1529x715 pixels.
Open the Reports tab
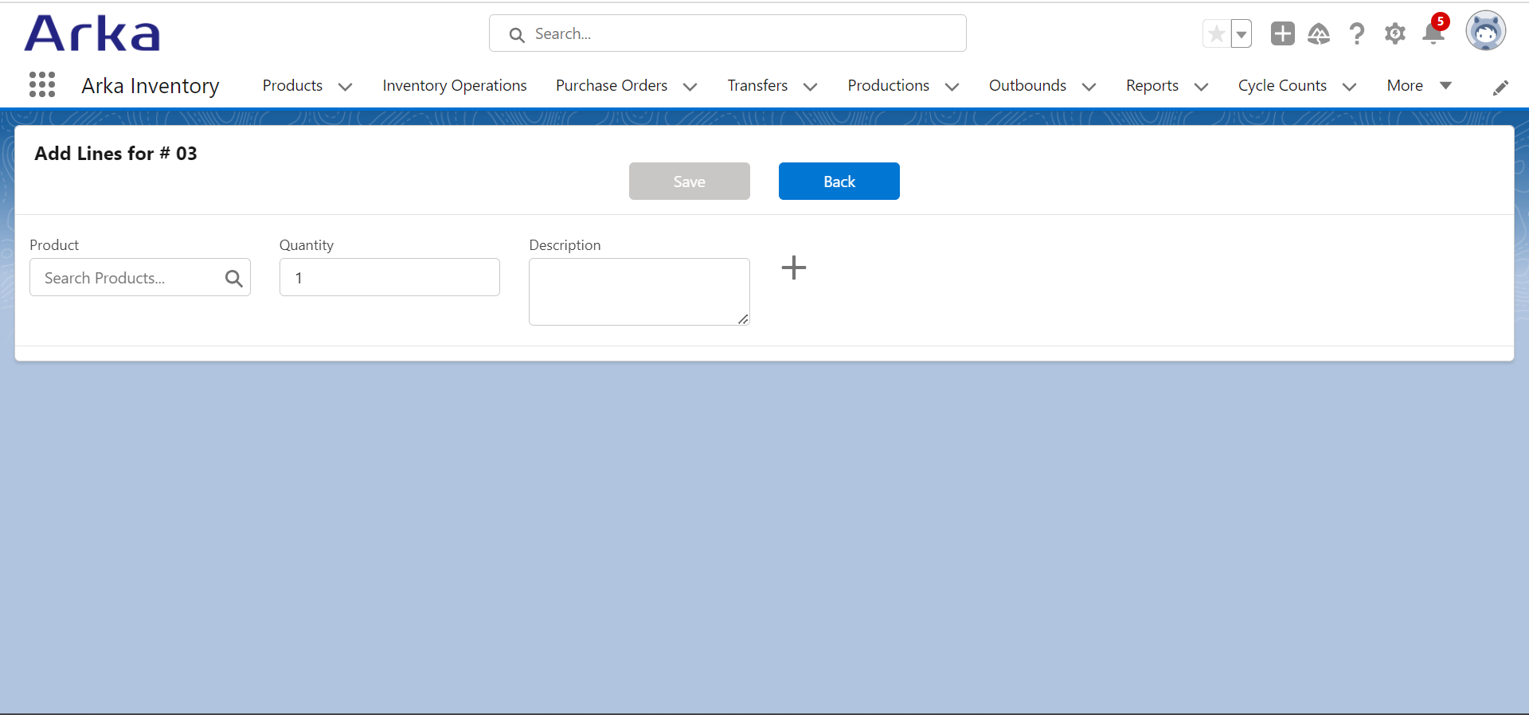coord(1152,85)
